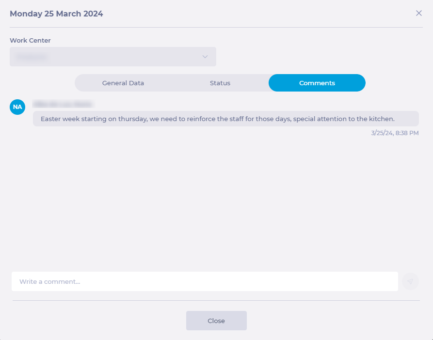
Task: Click the send comment paper plane icon
Action: click(x=410, y=281)
